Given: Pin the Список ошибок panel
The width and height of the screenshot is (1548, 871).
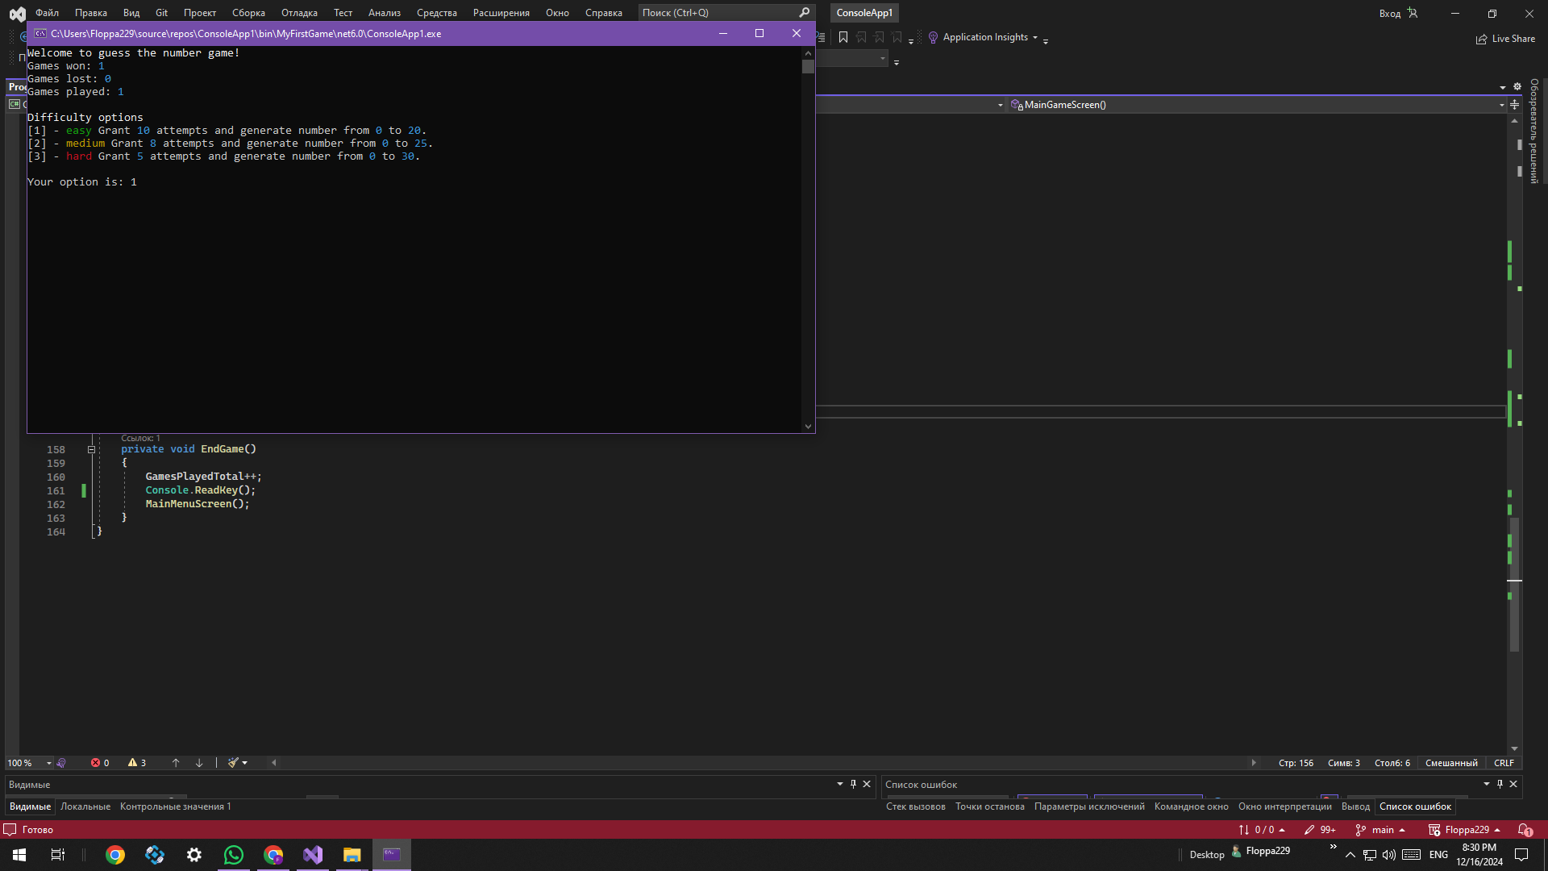Looking at the screenshot, I should 1500,784.
